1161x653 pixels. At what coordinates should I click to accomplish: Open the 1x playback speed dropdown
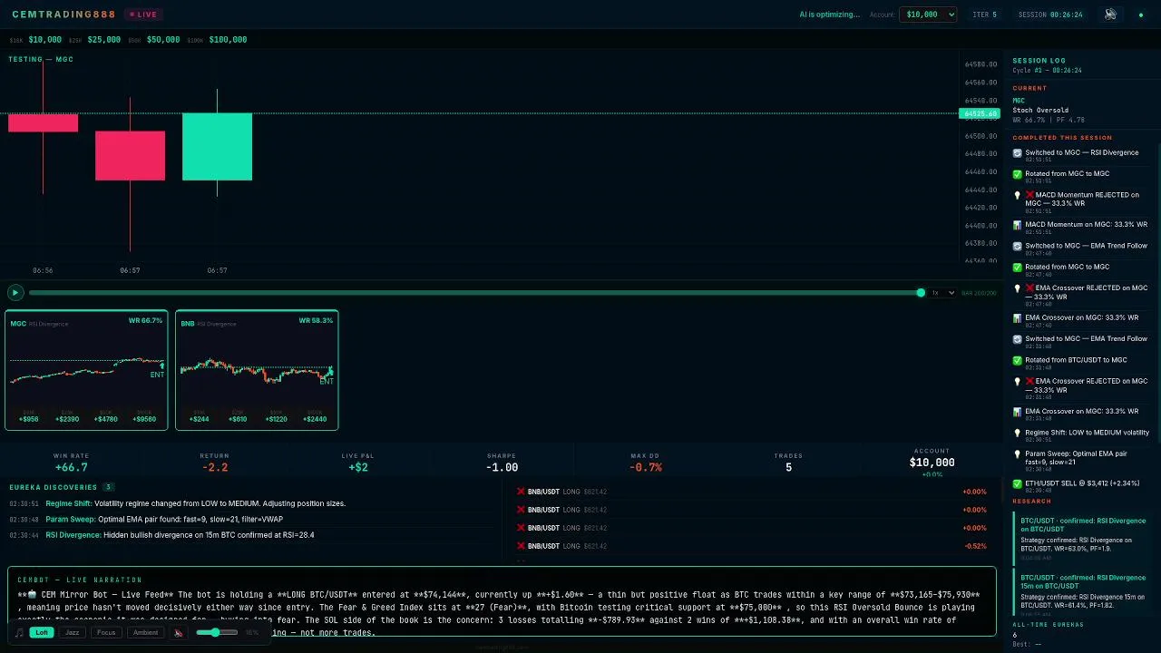[942, 293]
